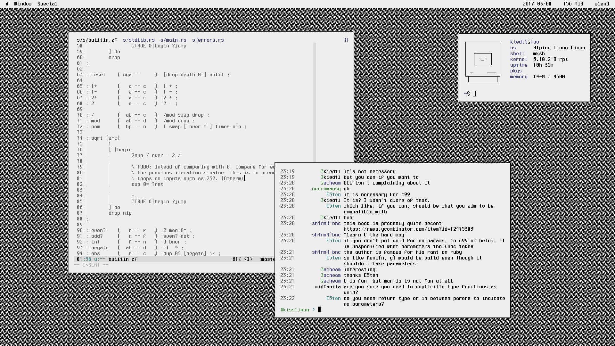Click the wlan0 network indicator
Screen dimensions: 615x346
tap(602, 4)
